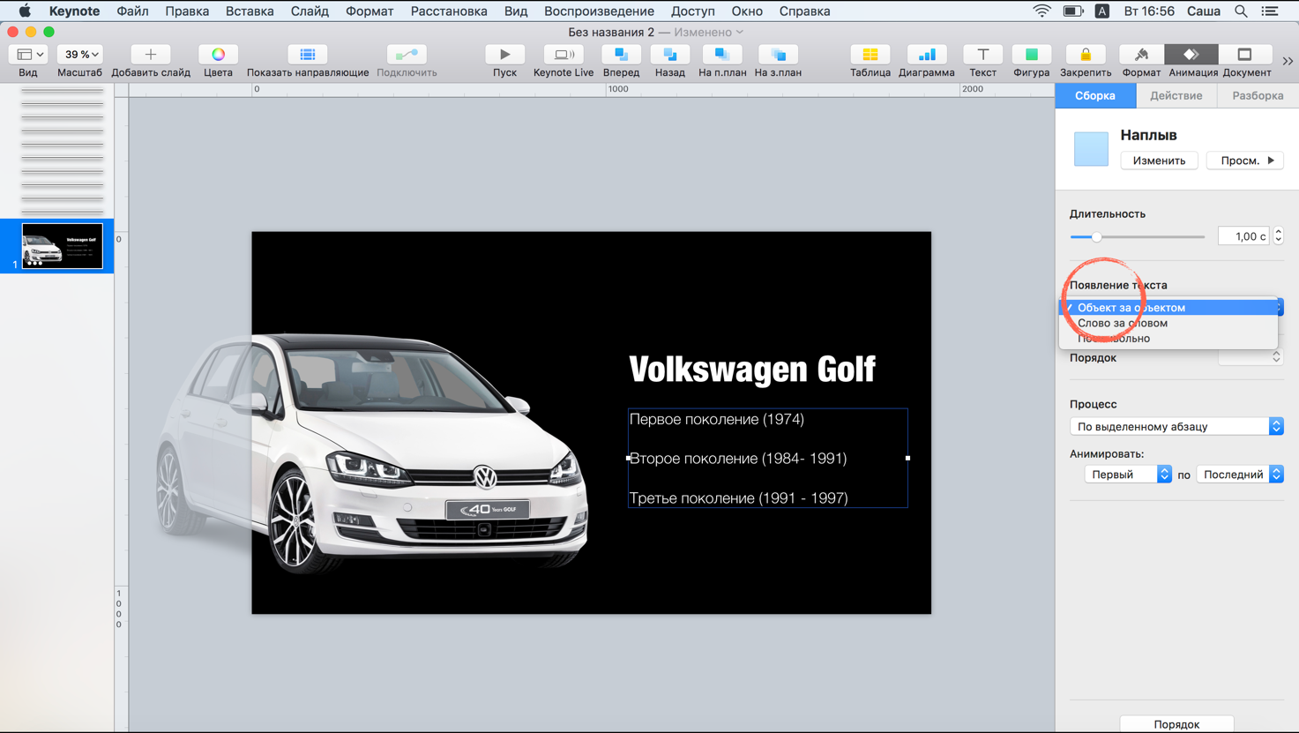Click the Наплыв effect color thumbnail
The width and height of the screenshot is (1299, 733).
(x=1091, y=149)
